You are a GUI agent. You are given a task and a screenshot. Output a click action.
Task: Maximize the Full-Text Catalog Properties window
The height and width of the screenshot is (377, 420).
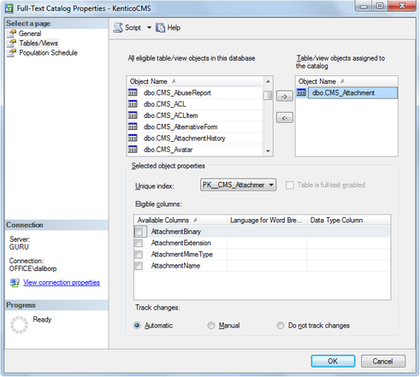tap(380, 6)
